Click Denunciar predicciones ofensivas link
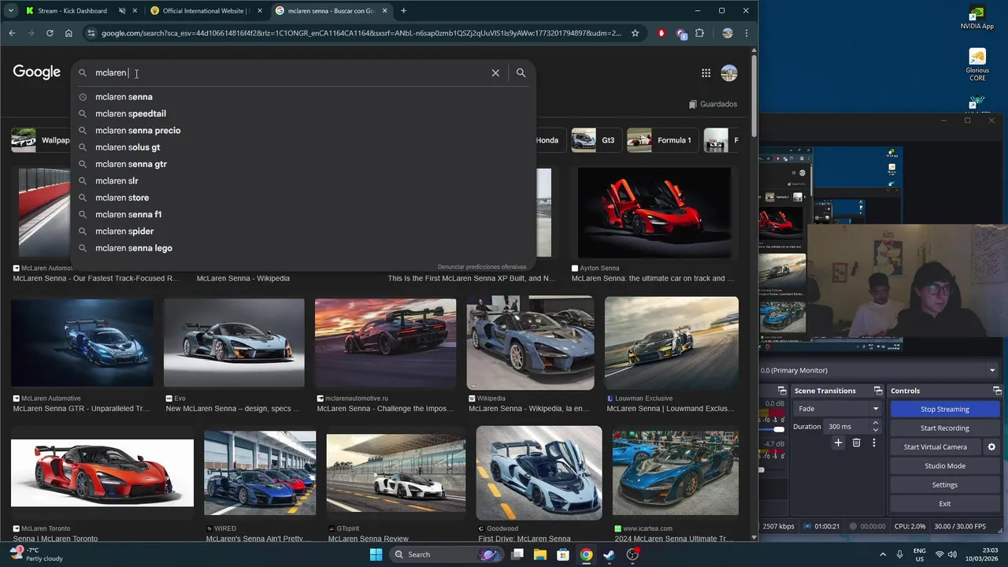 pos(482,267)
